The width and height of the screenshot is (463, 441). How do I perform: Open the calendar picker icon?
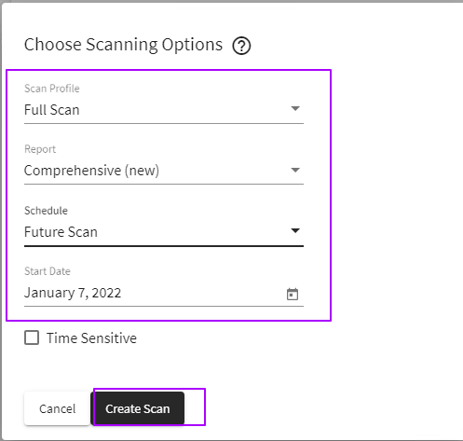pyautogui.click(x=293, y=294)
